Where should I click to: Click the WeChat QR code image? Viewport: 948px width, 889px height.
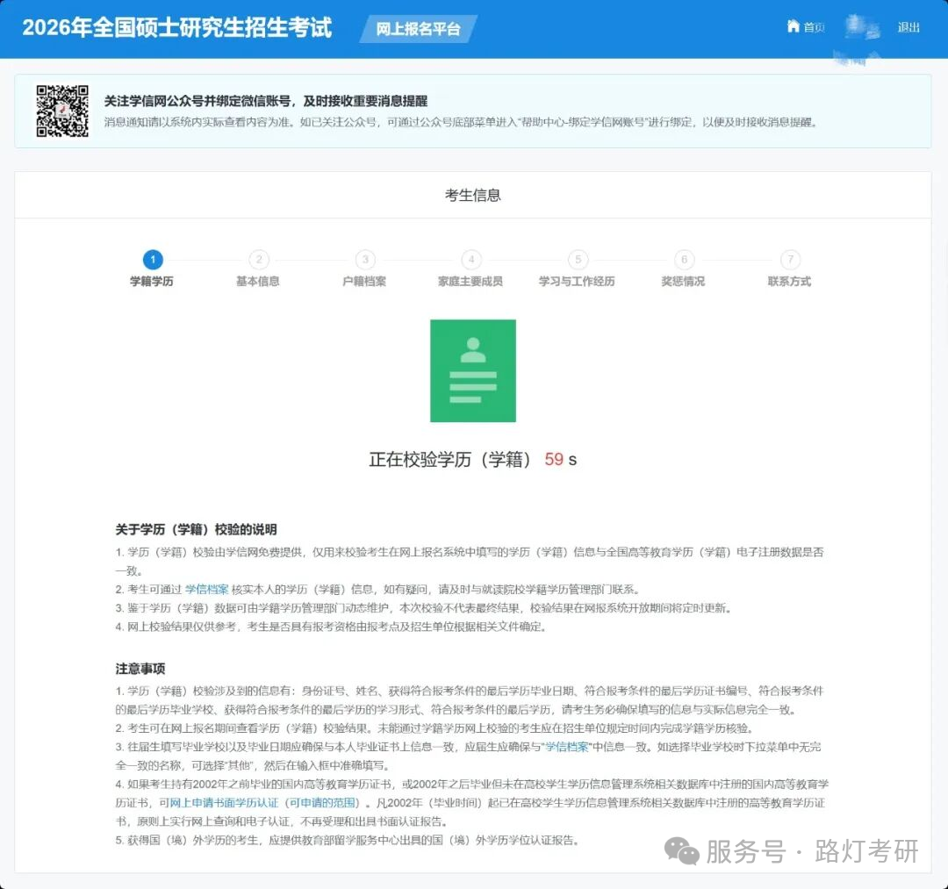tap(61, 111)
